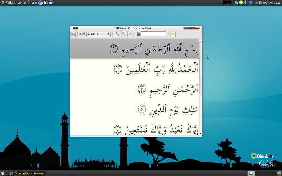This screenshot has height=176, width=282.
Task: Open the window menu arrow in title bar
Action: click(75, 28)
